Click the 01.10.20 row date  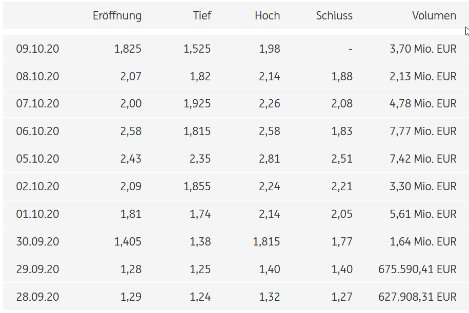click(37, 214)
